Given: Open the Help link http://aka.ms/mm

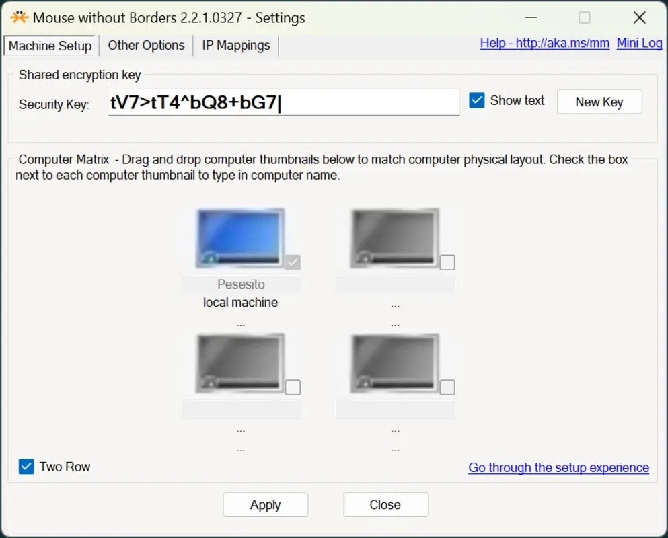Looking at the screenshot, I should 544,42.
